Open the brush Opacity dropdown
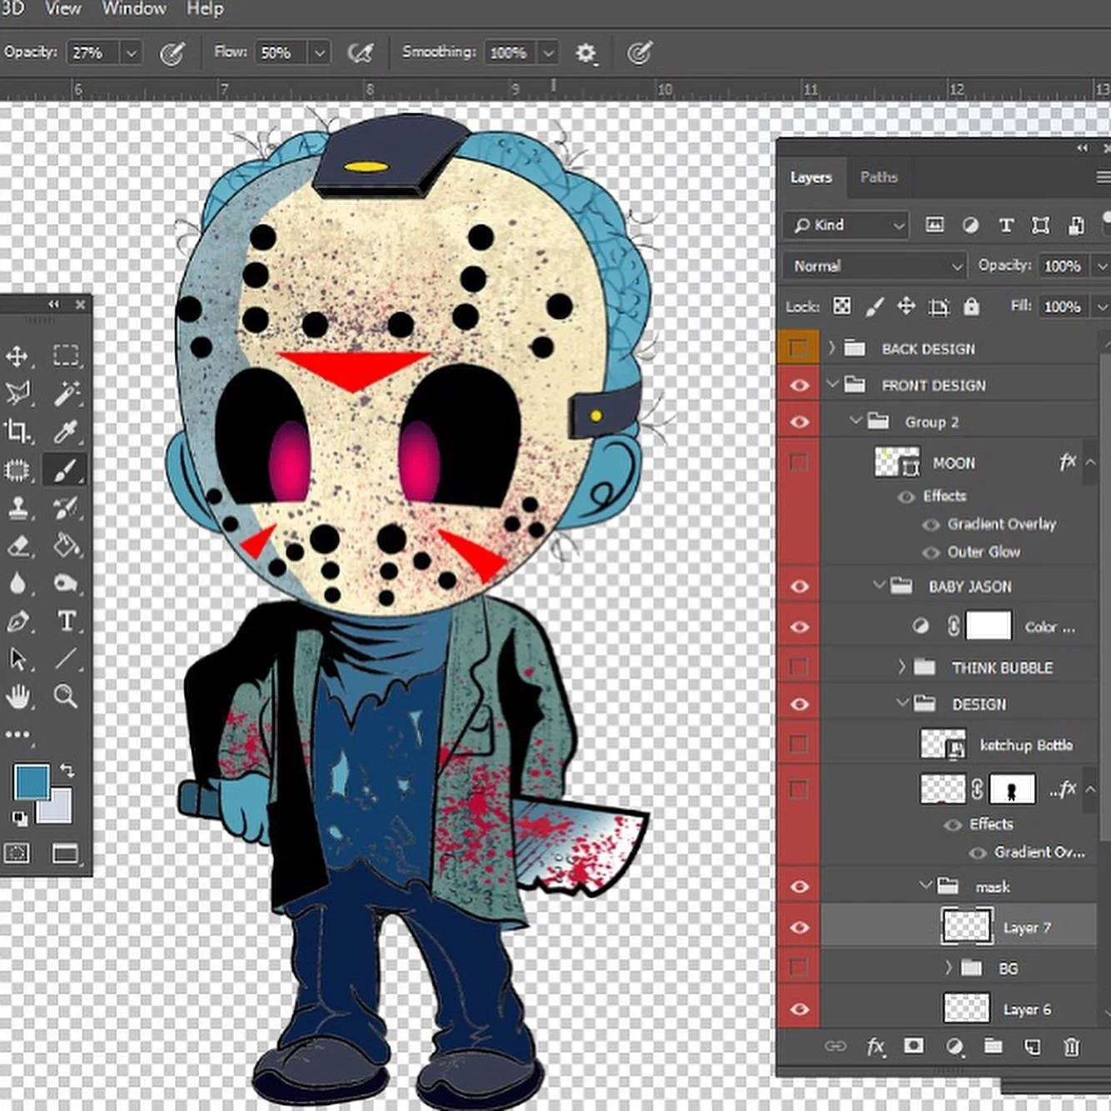The width and height of the screenshot is (1111, 1111). pyautogui.click(x=131, y=53)
